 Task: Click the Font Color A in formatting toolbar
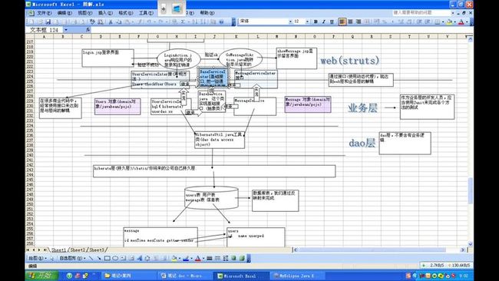tap(461, 21)
